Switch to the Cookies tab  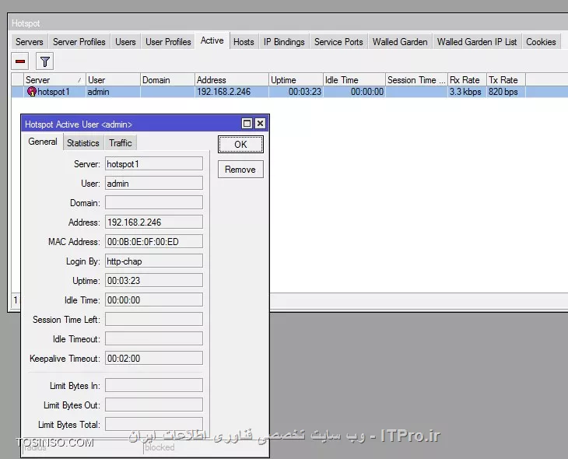tap(541, 42)
